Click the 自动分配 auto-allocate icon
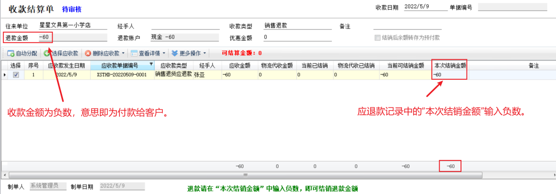Image resolution: width=556 pixels, height=194 pixels. (x=11, y=54)
